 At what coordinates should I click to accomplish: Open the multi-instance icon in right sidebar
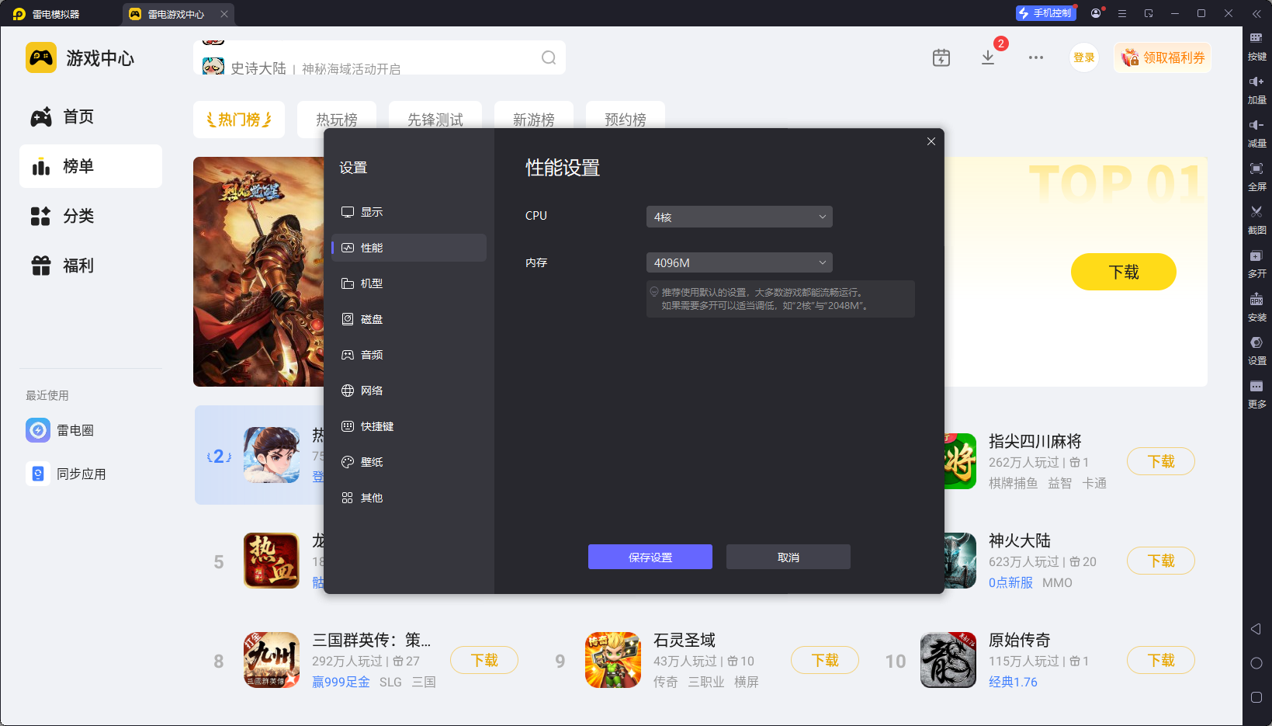[x=1256, y=256]
